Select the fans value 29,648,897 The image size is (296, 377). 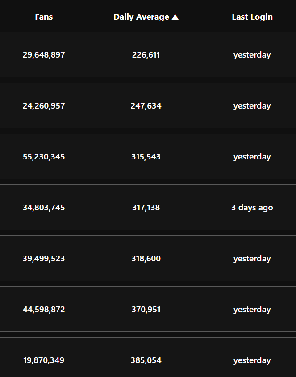pos(44,55)
